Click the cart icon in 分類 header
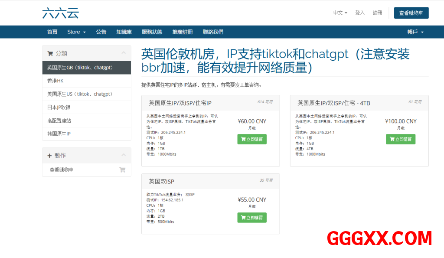This screenshot has width=444, height=258. [50, 53]
